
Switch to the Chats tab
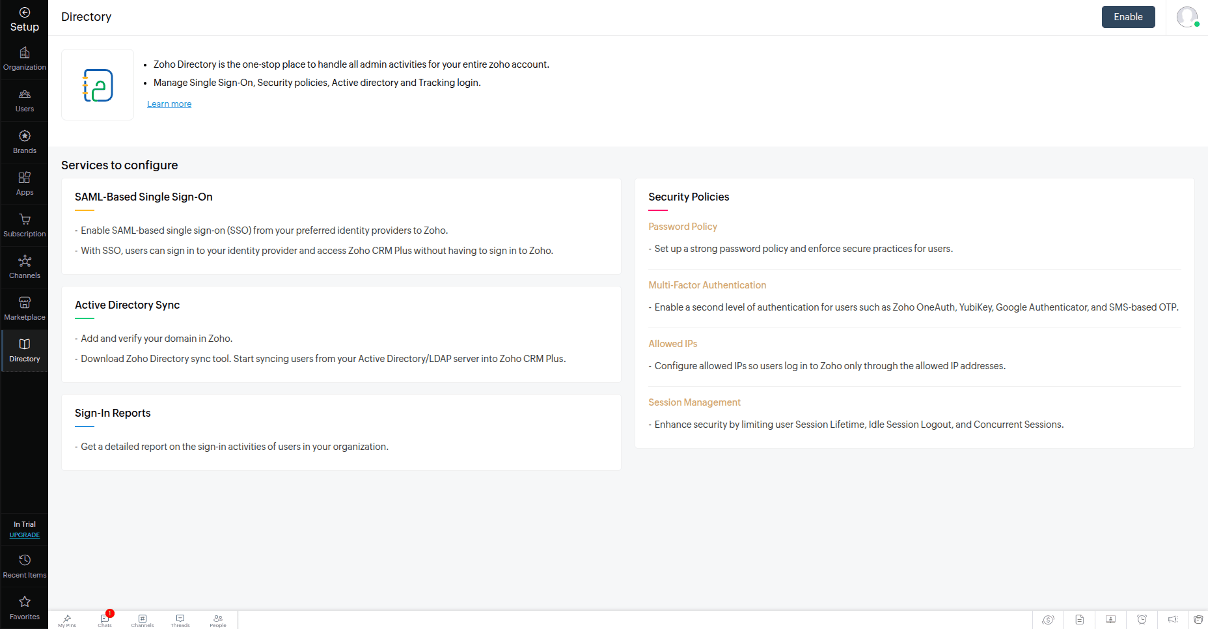pos(105,620)
